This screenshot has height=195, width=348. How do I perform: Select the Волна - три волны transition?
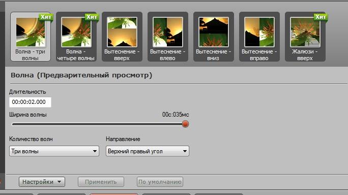point(31,37)
